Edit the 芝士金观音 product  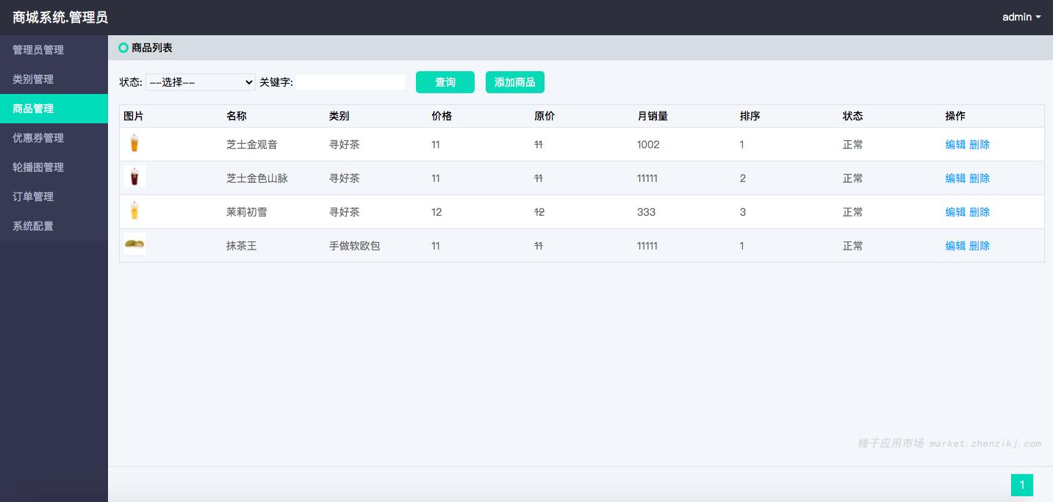pos(955,145)
